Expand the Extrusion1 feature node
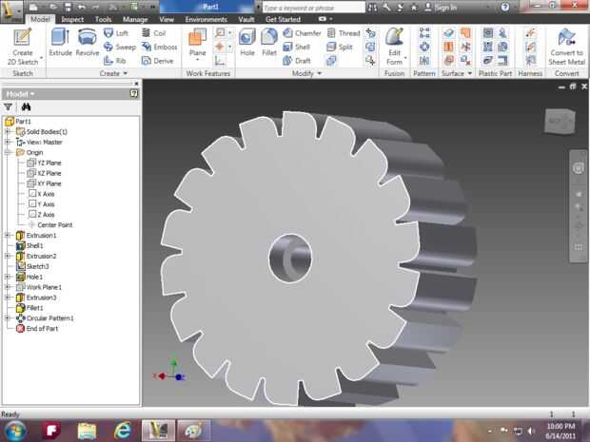590x442 pixels. coord(8,236)
